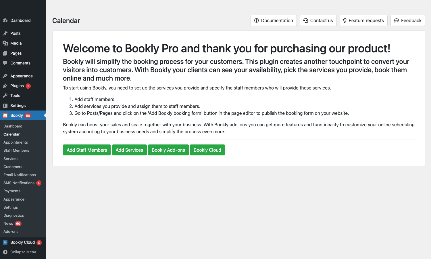The width and height of the screenshot is (431, 259).
Task: Click the dollar badge next to Bookly Cloud
Action: coord(39,243)
